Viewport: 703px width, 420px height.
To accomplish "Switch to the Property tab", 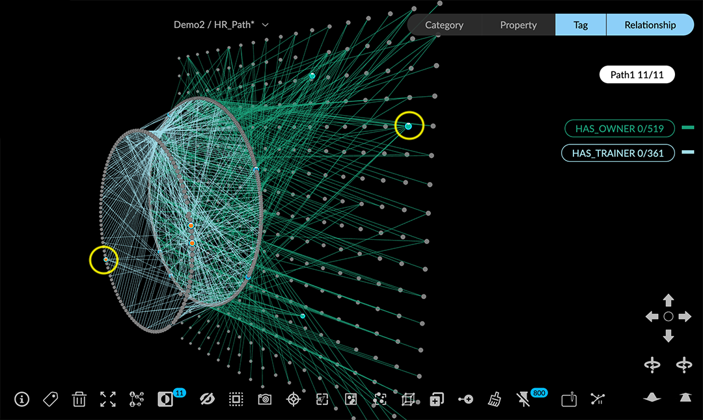I will pyautogui.click(x=518, y=25).
